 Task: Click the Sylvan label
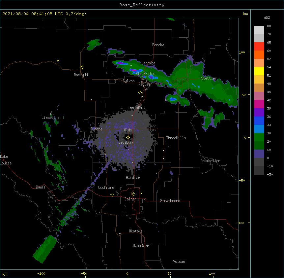click(128, 81)
